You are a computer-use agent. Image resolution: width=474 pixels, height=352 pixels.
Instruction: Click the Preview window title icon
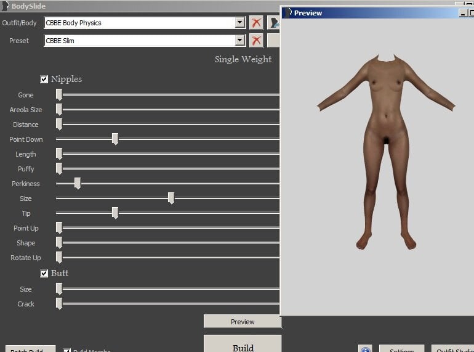pyautogui.click(x=289, y=13)
